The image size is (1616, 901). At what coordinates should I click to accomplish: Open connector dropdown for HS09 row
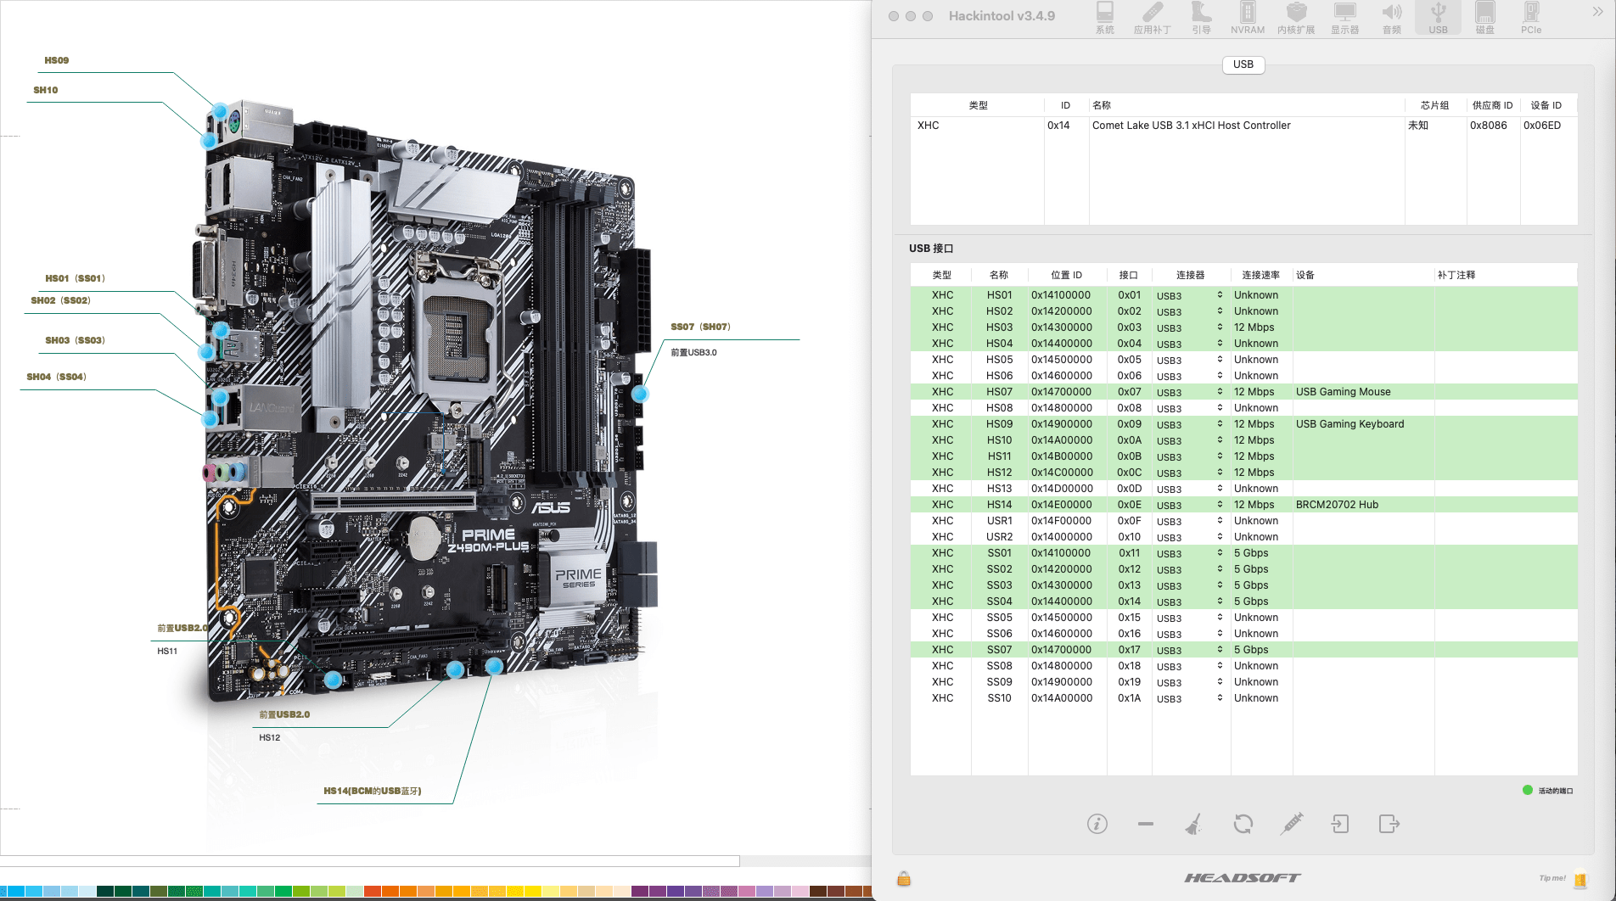[1190, 424]
